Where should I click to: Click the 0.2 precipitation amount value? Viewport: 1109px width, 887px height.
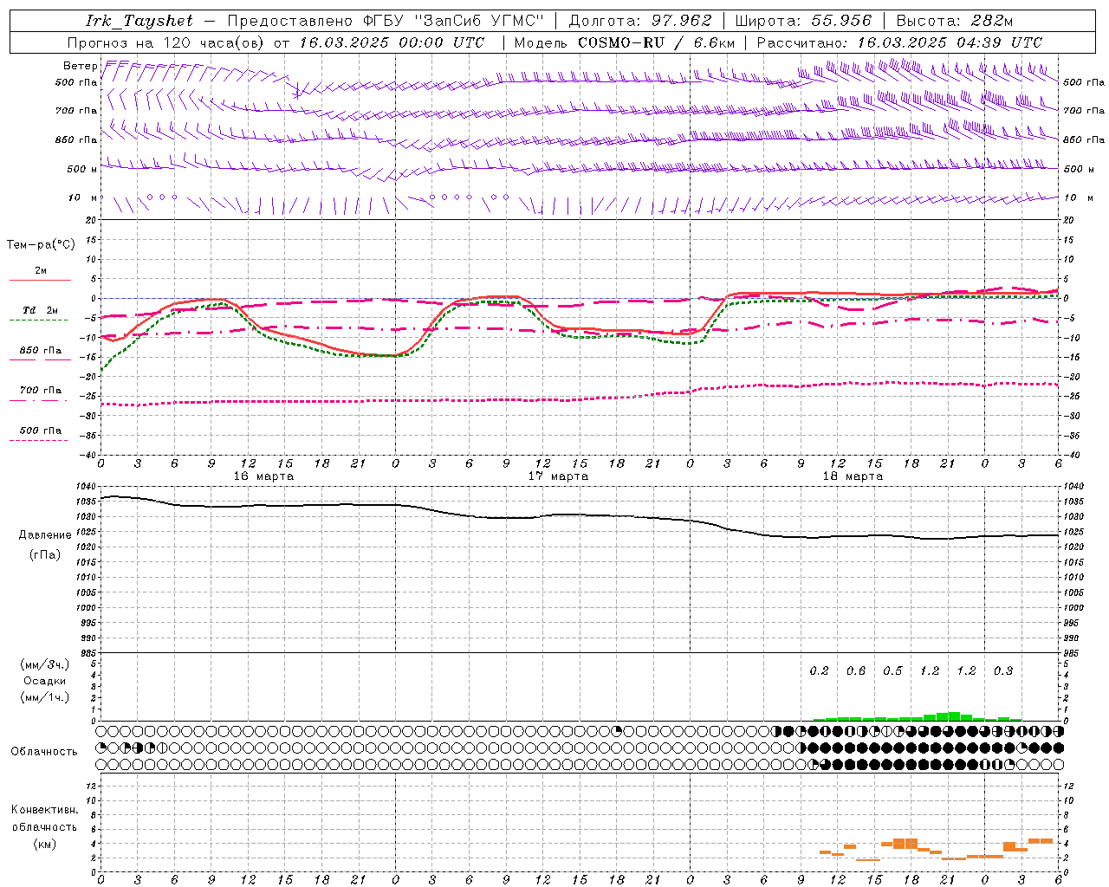tap(819, 670)
